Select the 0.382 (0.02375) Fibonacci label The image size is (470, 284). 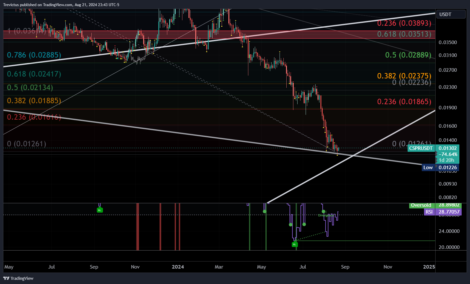[404, 76]
